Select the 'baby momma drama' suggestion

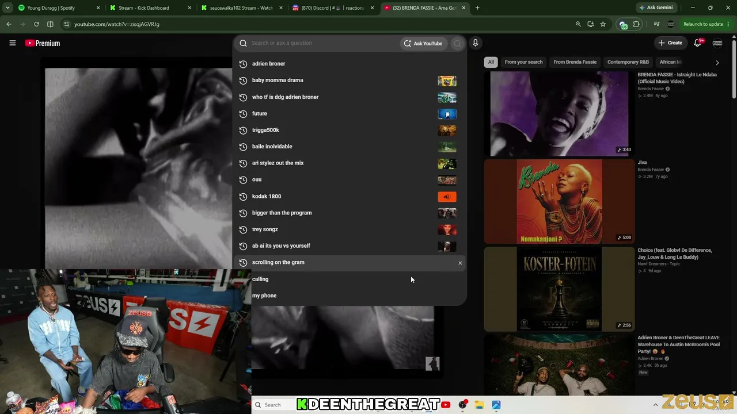click(349, 80)
